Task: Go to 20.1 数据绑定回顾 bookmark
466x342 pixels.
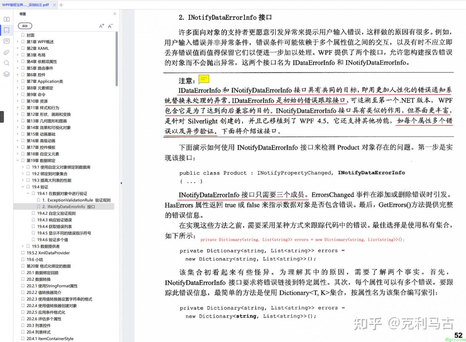Action: point(42,273)
